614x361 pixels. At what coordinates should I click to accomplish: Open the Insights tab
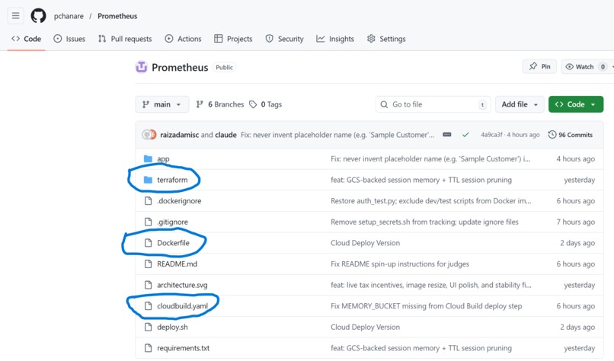335,39
